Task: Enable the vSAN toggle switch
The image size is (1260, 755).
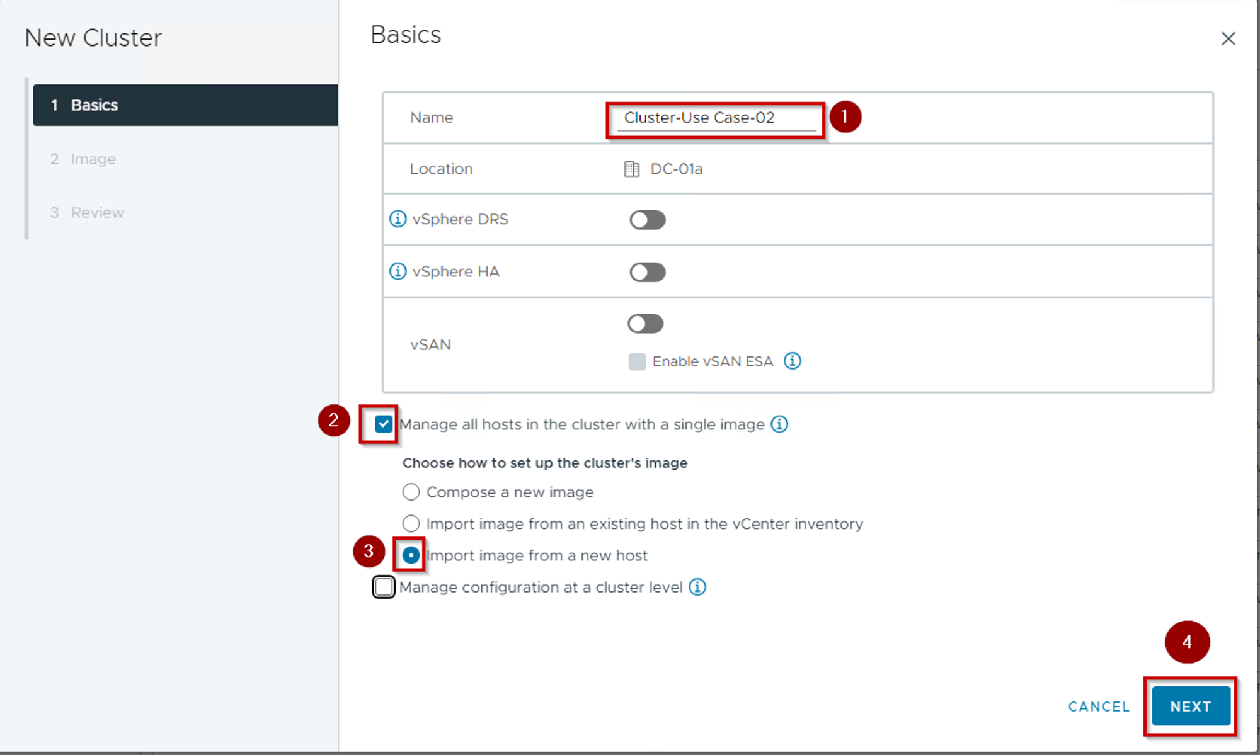Action: point(645,324)
